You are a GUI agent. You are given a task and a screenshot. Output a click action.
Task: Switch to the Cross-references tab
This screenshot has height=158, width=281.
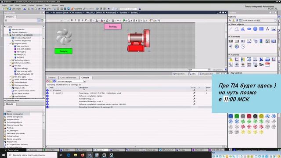point(68,78)
